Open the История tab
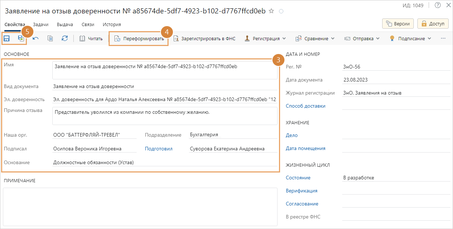This screenshot has width=453, height=229. coord(112,25)
